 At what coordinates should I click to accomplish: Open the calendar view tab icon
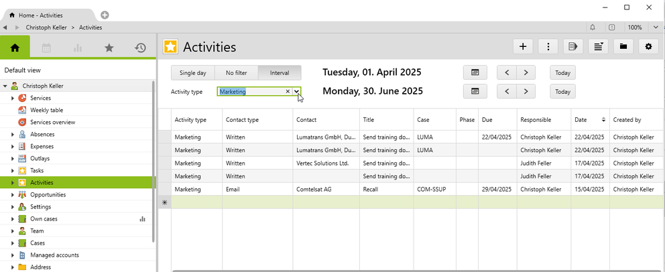coord(46,48)
